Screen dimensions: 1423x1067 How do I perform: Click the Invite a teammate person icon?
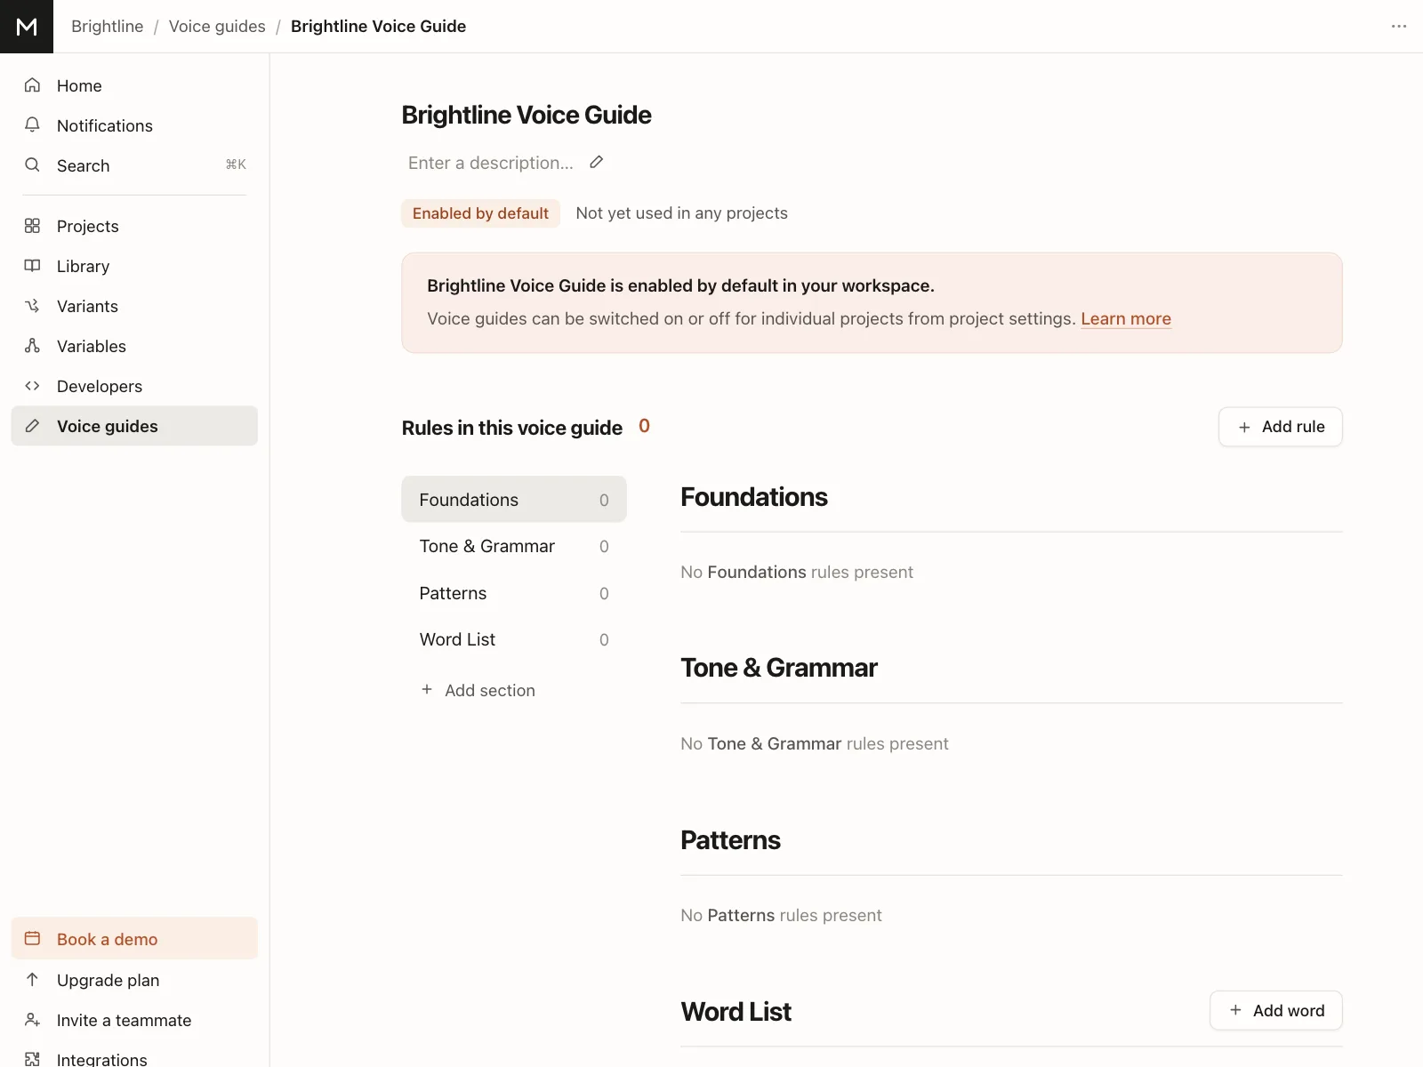coord(33,1020)
